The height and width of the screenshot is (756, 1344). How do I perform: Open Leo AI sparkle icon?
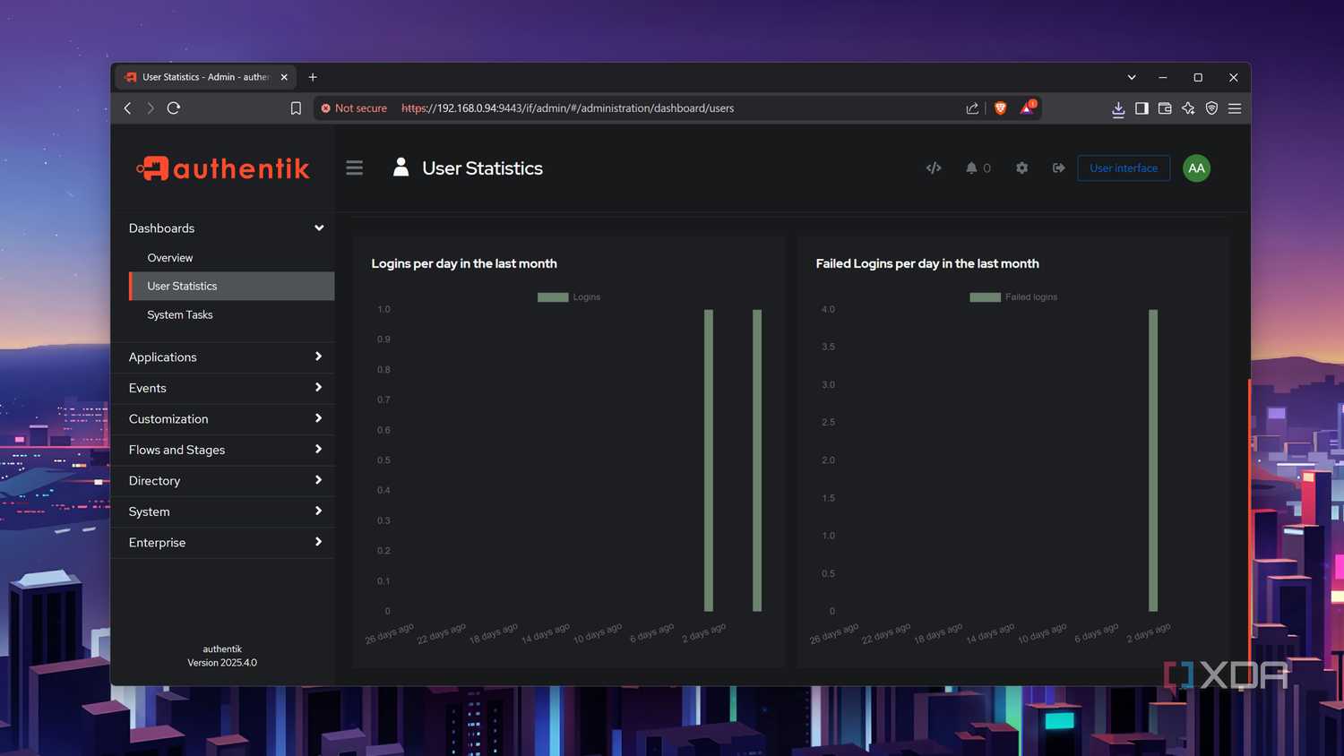(x=1188, y=108)
